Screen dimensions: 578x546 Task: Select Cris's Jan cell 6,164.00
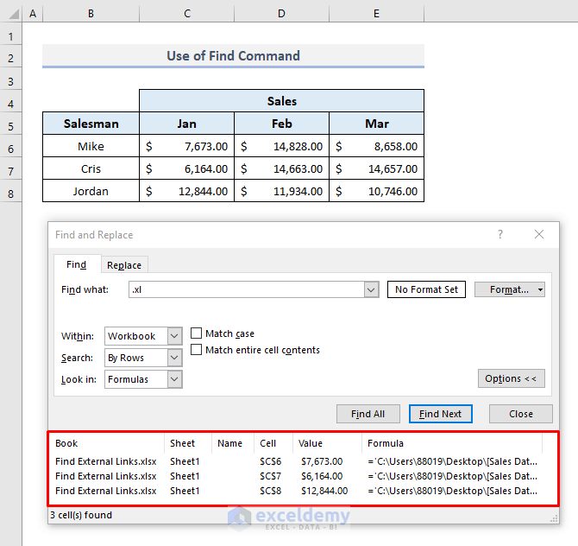[x=186, y=168]
